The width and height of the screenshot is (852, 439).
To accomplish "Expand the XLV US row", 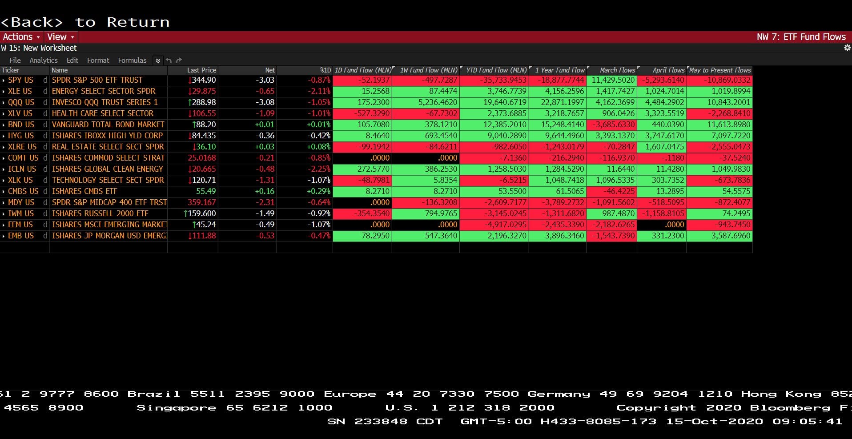I will point(4,113).
